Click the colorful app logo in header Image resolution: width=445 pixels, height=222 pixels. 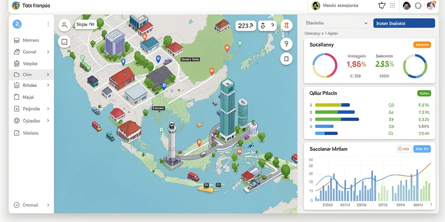(x=16, y=5)
